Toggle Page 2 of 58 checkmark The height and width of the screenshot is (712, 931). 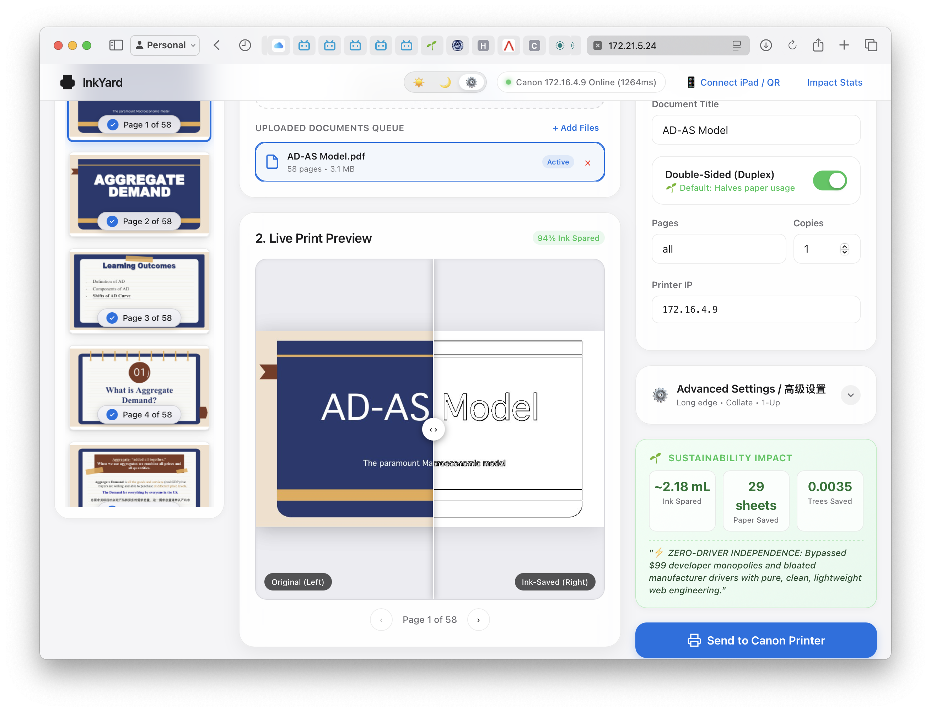tap(112, 221)
